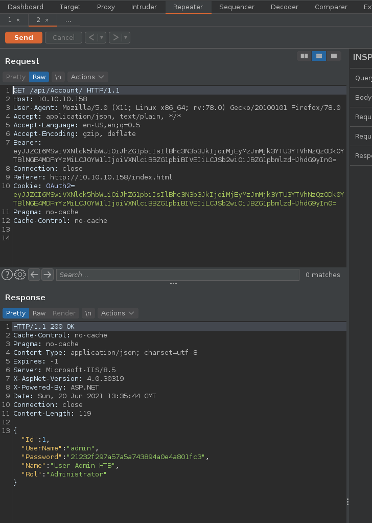Open Response Actions dropdown
This screenshot has width=372, height=523.
point(118,313)
